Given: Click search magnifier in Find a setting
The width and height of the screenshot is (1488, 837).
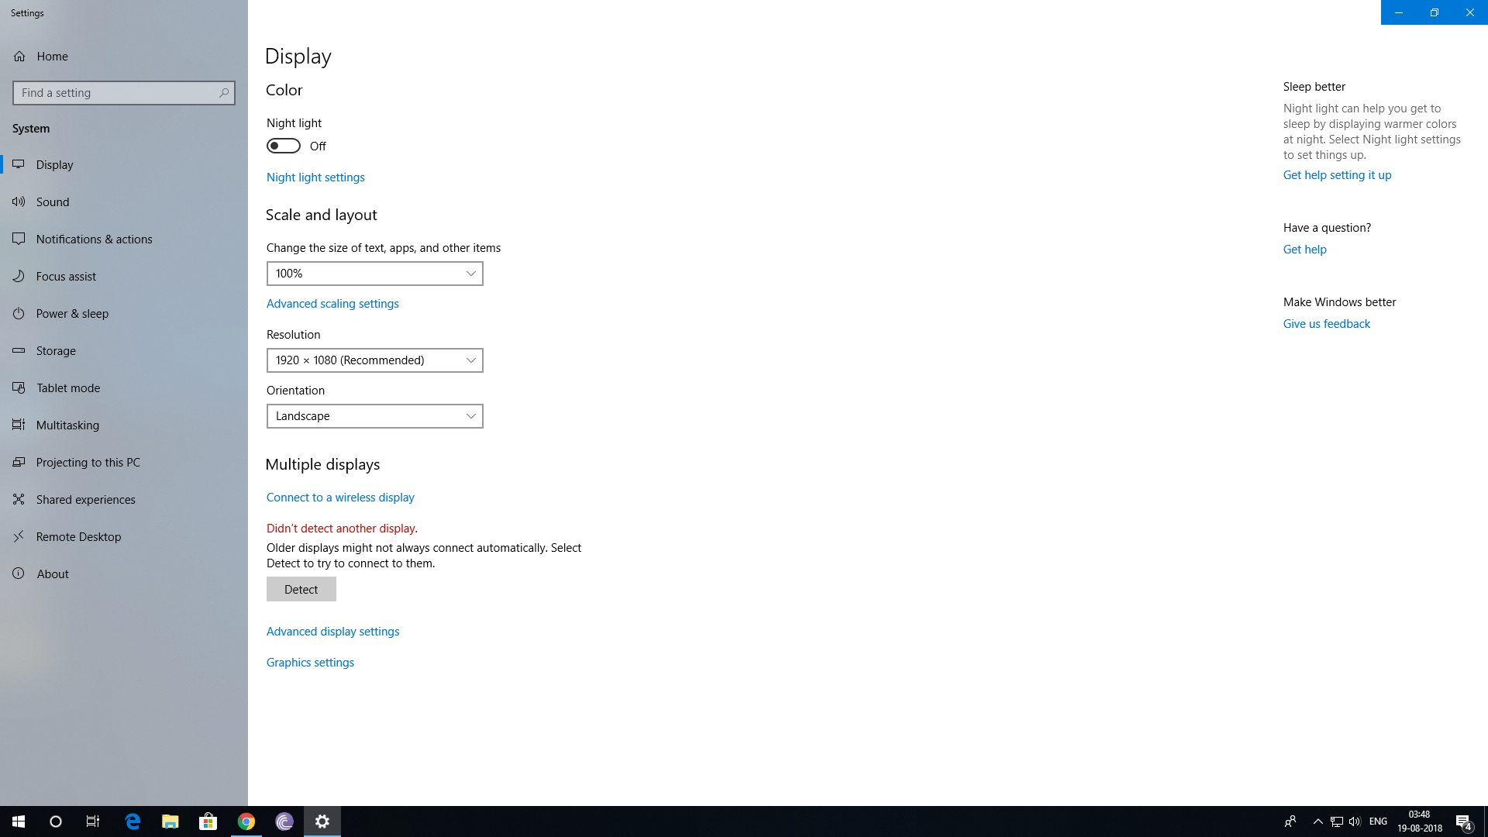Looking at the screenshot, I should click(224, 93).
